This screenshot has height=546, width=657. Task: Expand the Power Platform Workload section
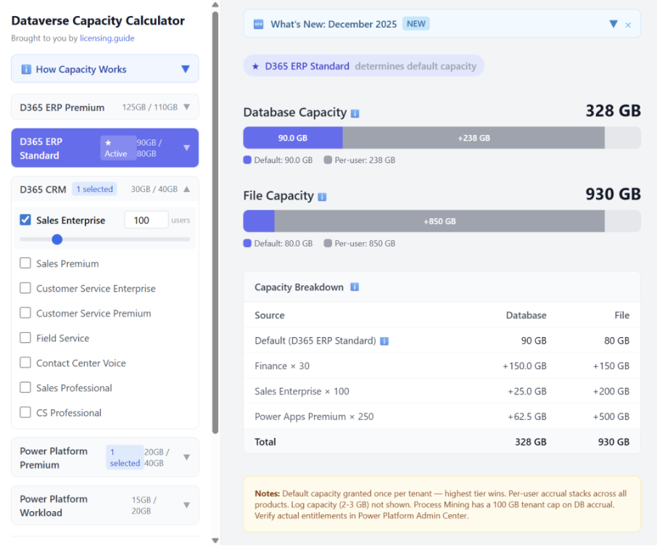pyautogui.click(x=186, y=505)
